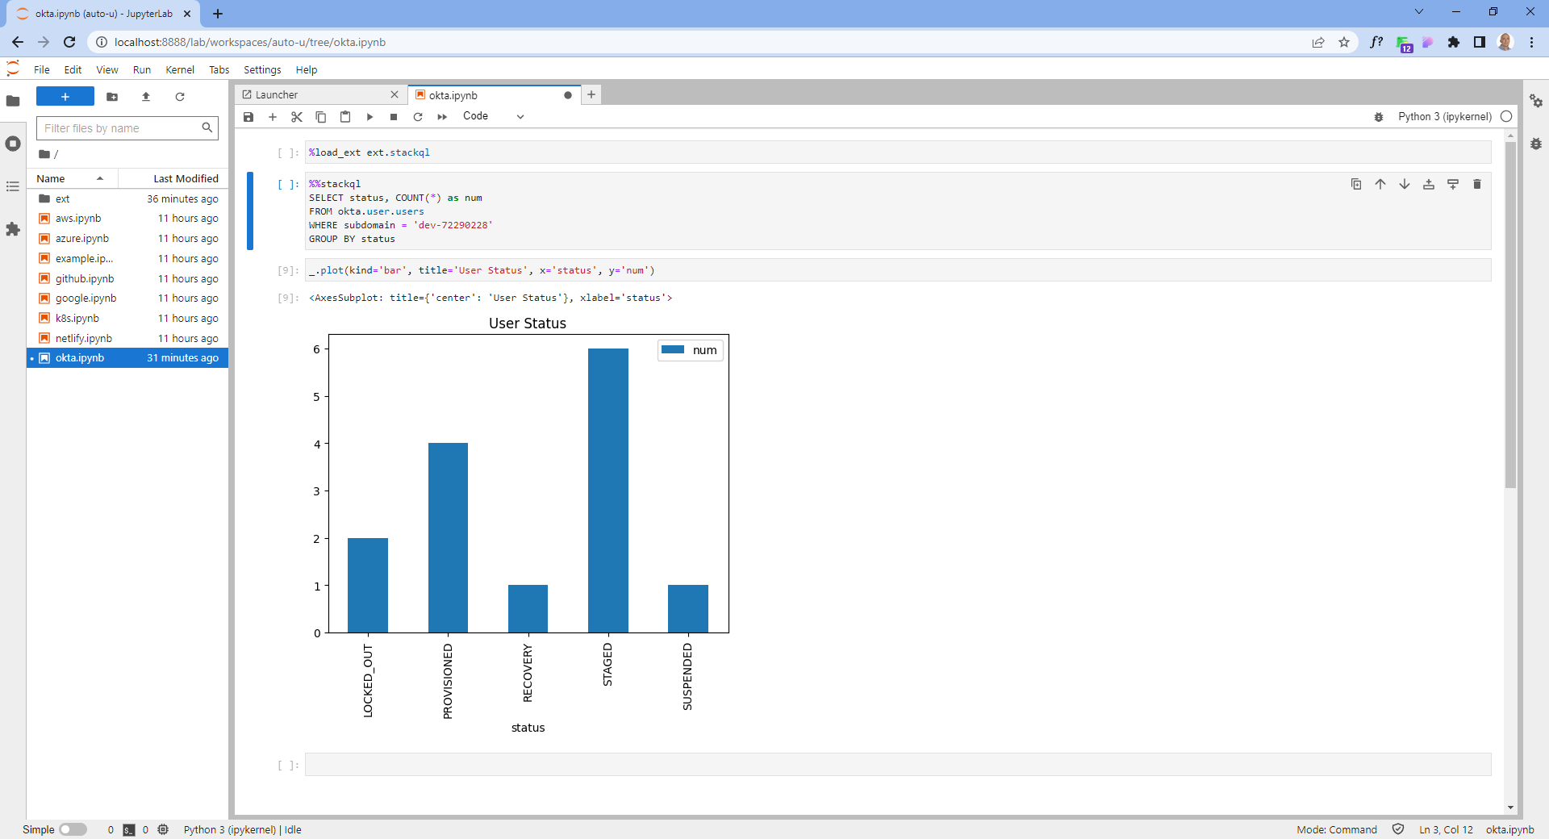The width and height of the screenshot is (1549, 839).
Task: Click the copy cells icon in toolbar
Action: [321, 117]
